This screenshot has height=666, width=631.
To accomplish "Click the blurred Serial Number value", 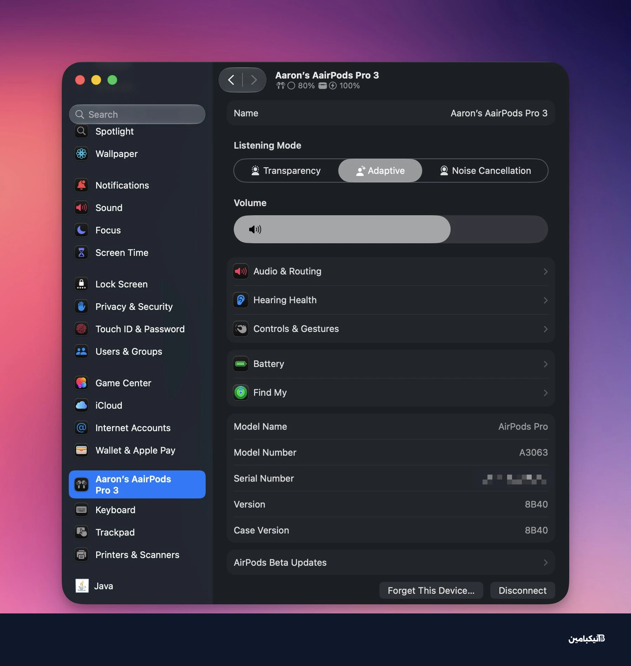I will tap(514, 479).
